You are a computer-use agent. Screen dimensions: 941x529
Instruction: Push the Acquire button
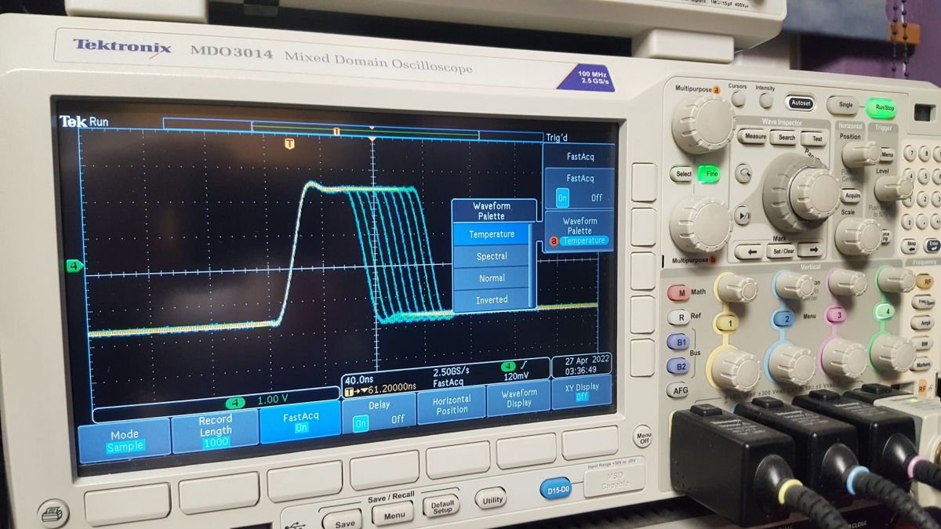[x=852, y=196]
